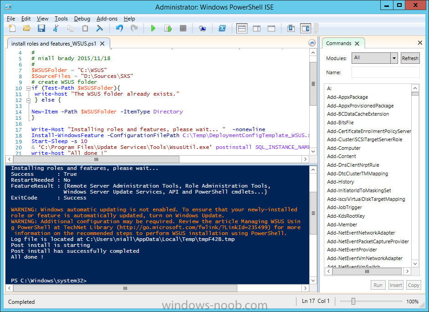
Task: Click the Refresh modules button
Action: point(410,58)
